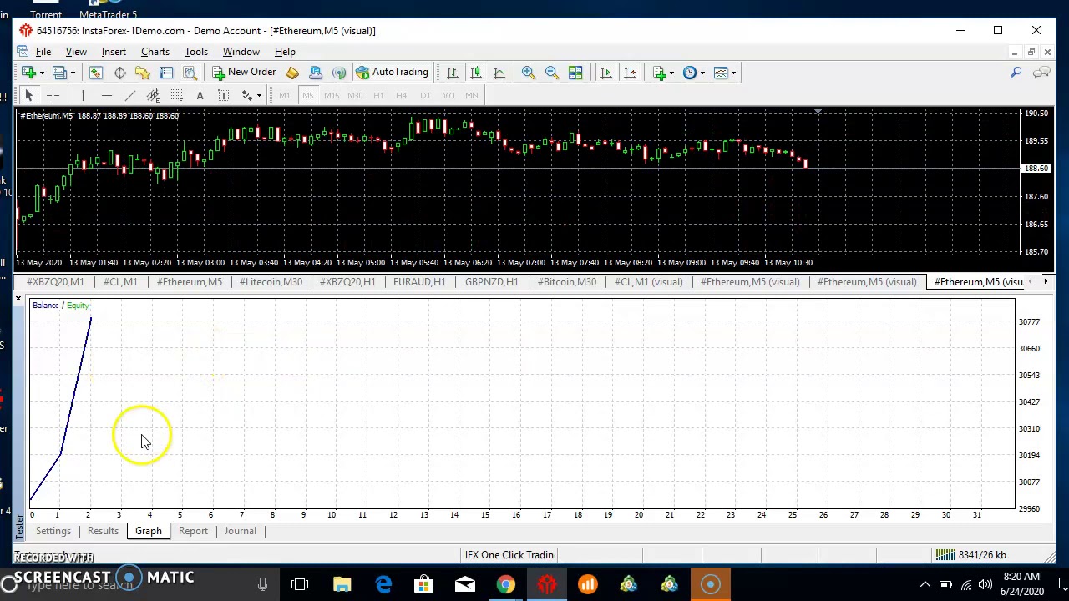Open the tester Journal tab
Screen dimensions: 1069x601
click(x=240, y=531)
